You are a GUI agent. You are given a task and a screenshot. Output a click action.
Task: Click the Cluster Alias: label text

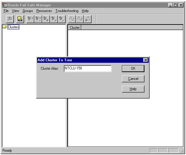click(50, 68)
